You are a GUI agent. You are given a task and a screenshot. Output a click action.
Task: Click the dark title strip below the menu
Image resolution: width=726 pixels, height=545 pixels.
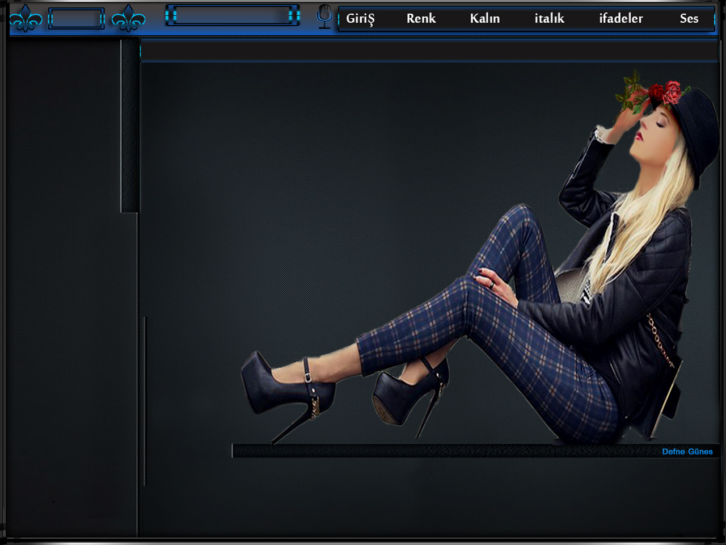[x=428, y=51]
